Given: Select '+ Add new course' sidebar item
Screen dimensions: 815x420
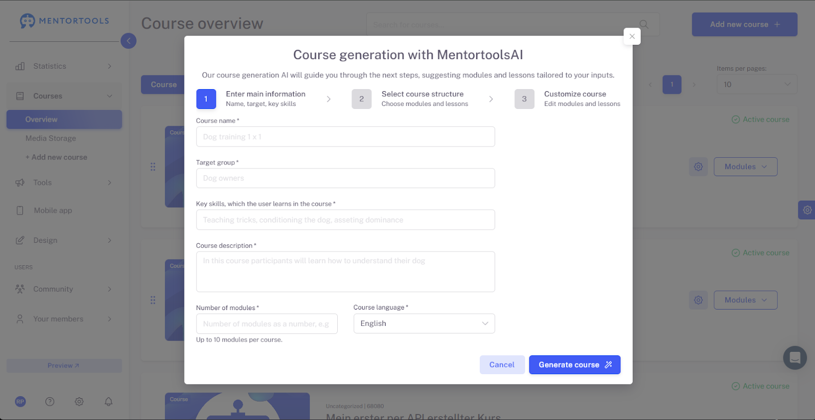Looking at the screenshot, I should [57, 158].
